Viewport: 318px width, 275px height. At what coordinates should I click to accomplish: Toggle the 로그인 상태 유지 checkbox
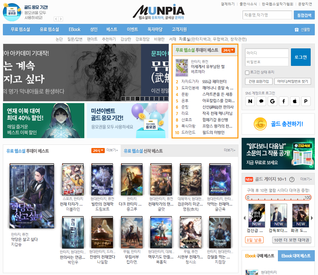(247, 72)
